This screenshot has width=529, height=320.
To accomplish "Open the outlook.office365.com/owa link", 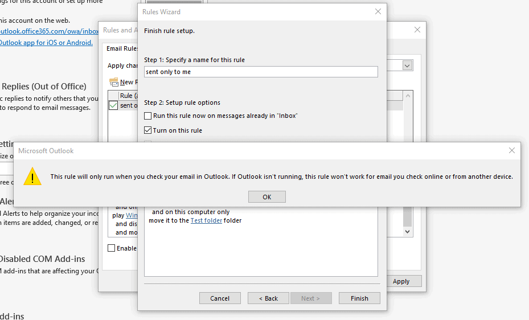I will click(50, 31).
